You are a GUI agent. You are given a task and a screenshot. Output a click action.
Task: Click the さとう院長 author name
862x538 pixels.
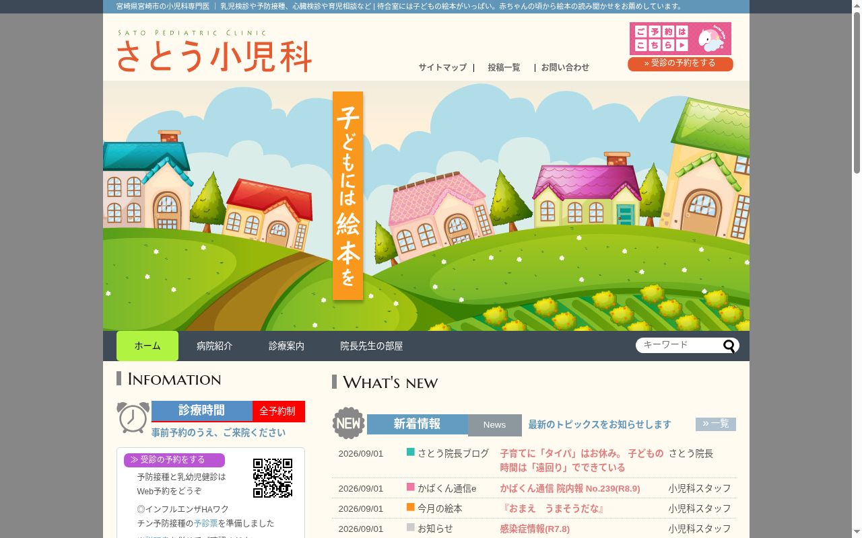(690, 453)
